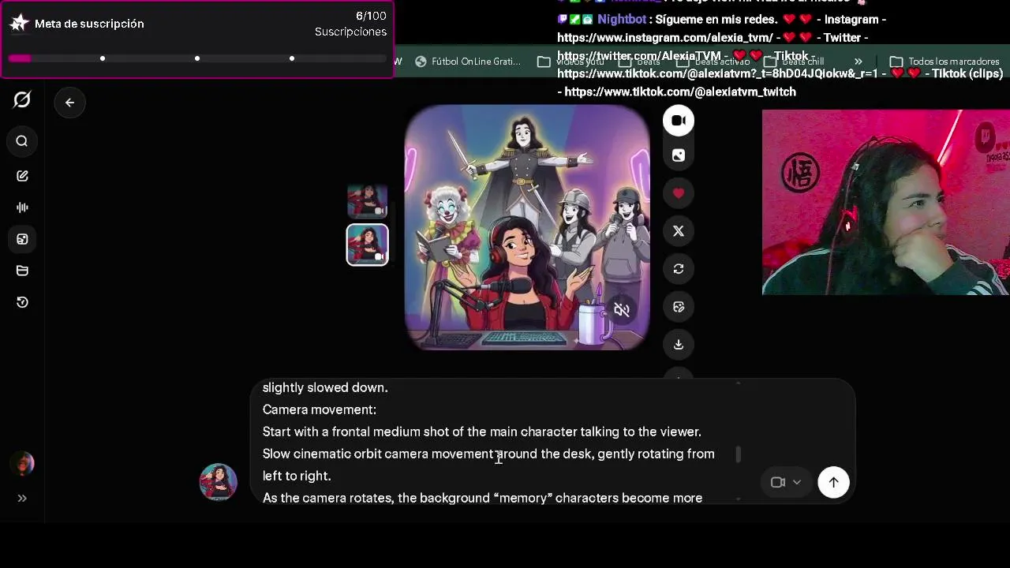Click the Grok logo in the sidebar
The width and height of the screenshot is (1010, 568).
click(x=22, y=99)
